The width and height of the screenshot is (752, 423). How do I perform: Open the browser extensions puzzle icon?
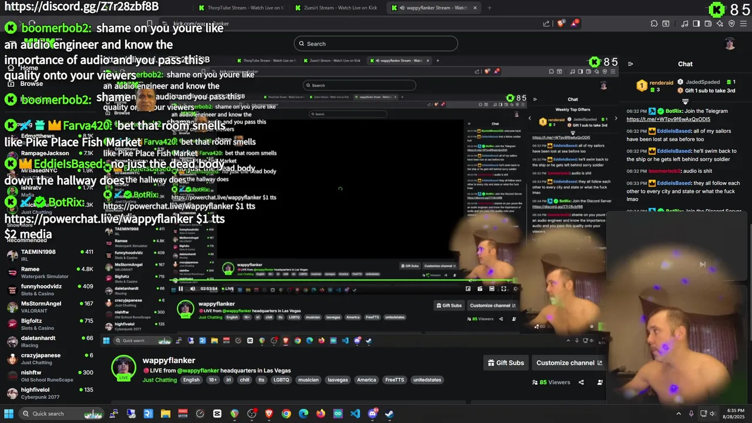(654, 23)
